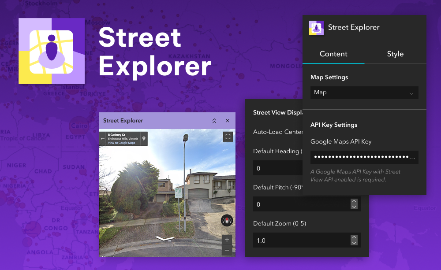Viewport: 441px width, 270px height.
Task: Decrease the Default Pitch value
Action: tap(354, 207)
